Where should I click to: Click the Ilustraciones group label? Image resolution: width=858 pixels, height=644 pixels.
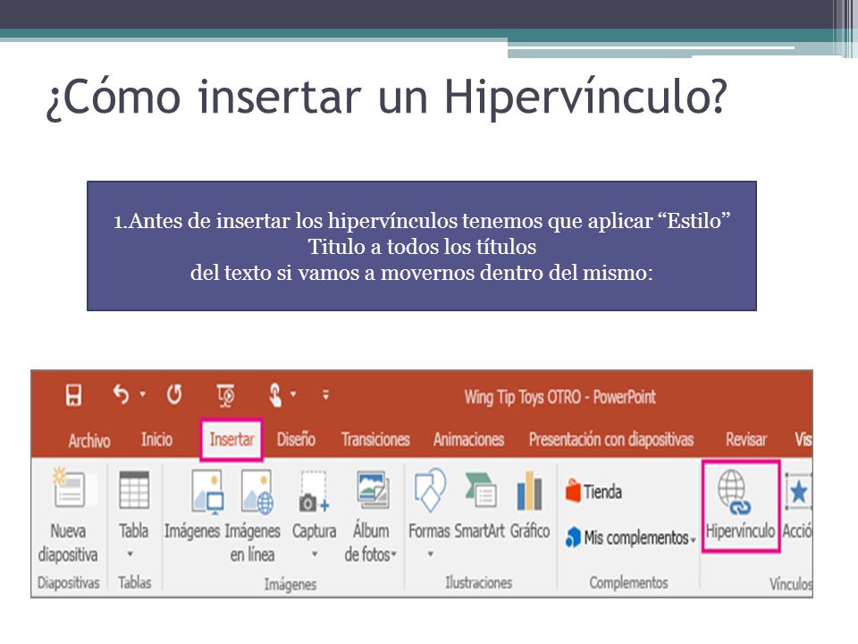(479, 582)
